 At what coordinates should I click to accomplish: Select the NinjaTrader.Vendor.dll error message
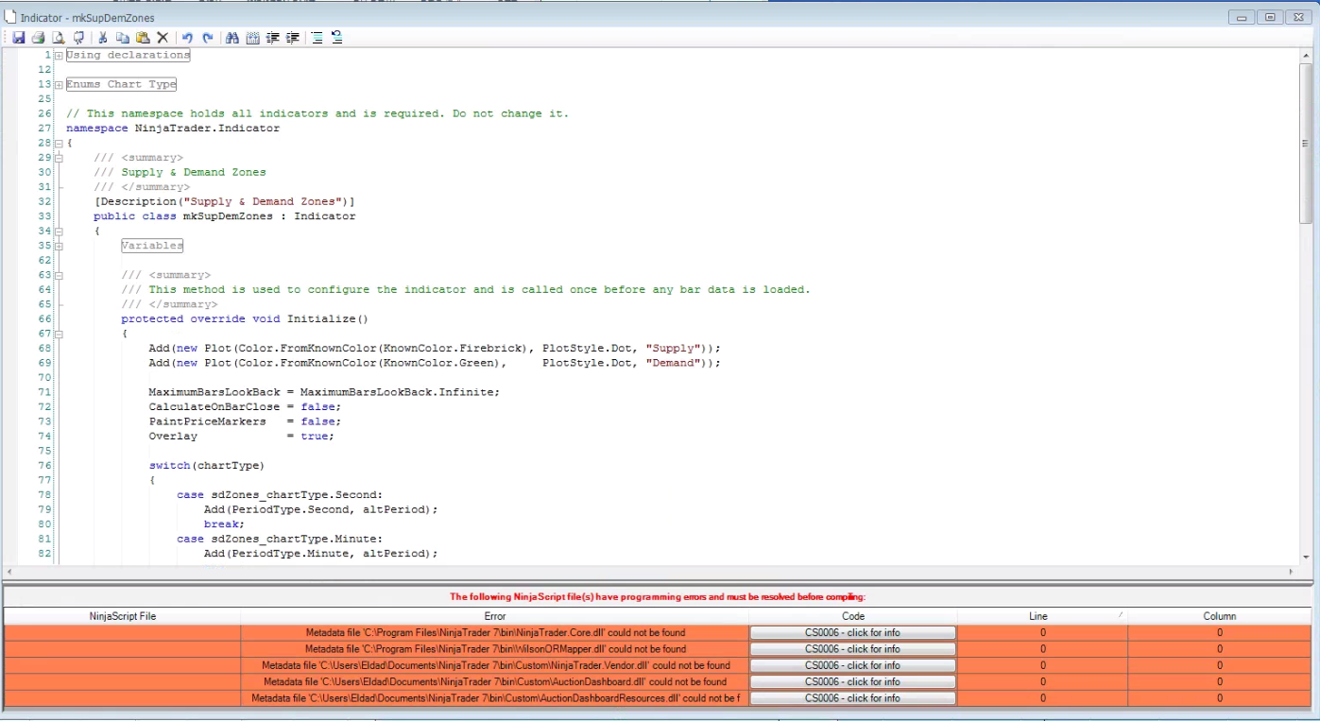(495, 665)
